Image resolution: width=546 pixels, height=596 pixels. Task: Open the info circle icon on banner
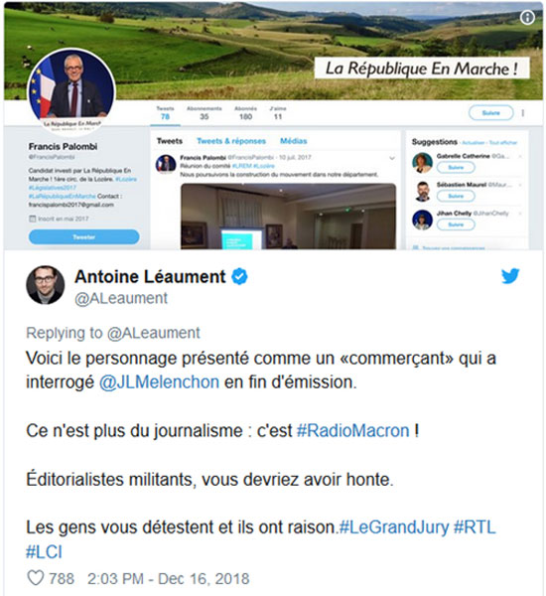pos(527,18)
